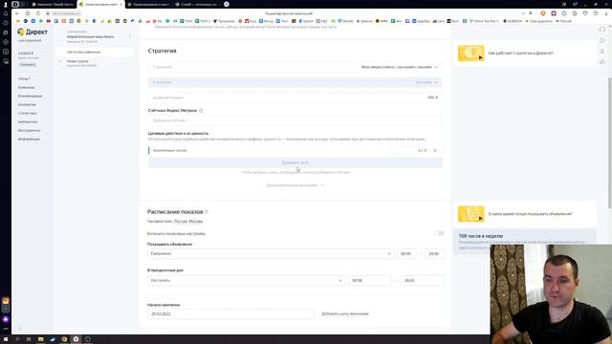Open the orange app icon in the browser left sidebar
612x344 pixels.
point(6,301)
